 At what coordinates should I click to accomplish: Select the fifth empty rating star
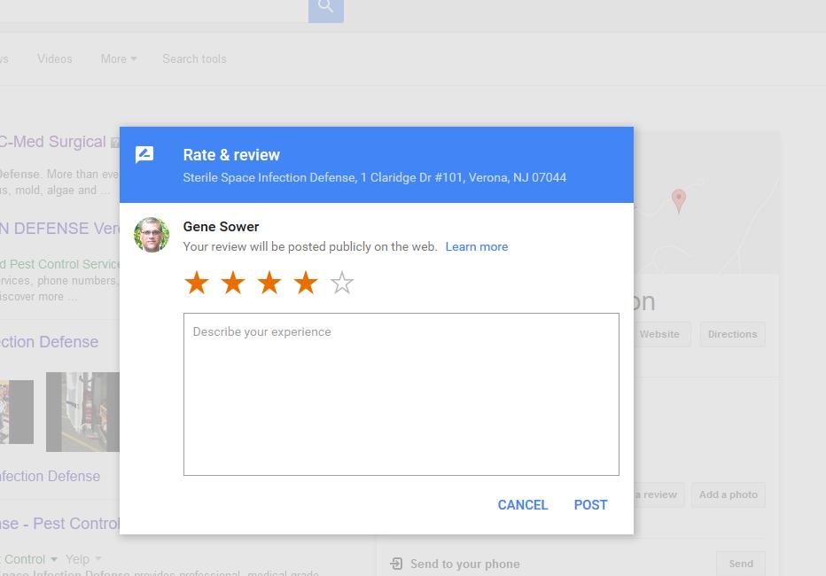tap(342, 283)
